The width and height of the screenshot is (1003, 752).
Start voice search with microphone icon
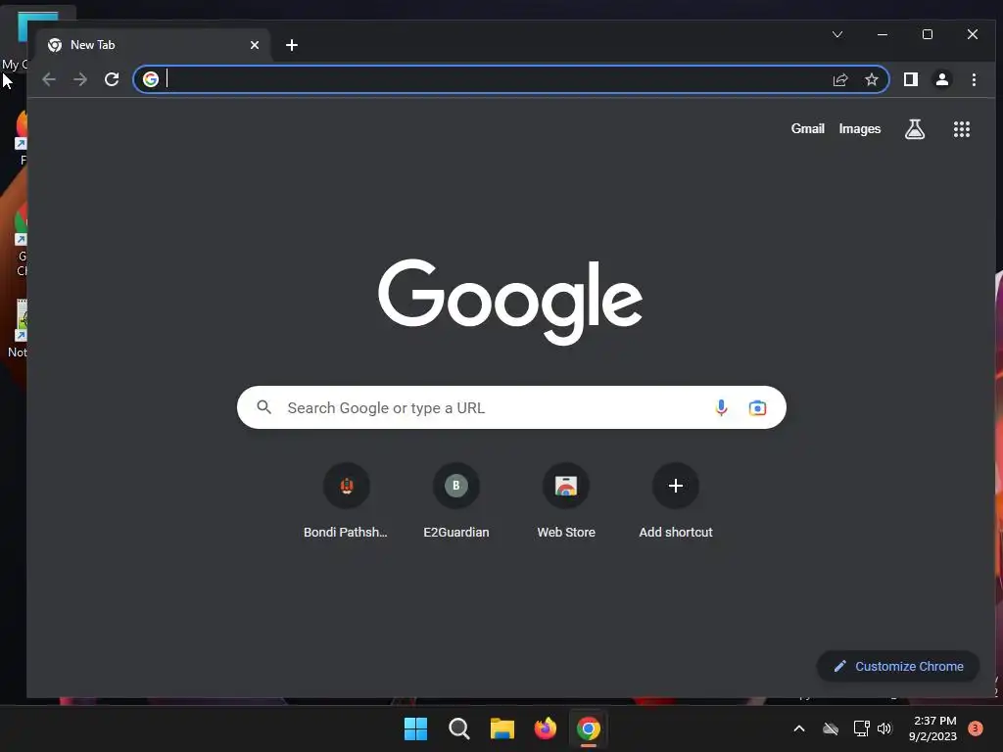[x=721, y=407]
